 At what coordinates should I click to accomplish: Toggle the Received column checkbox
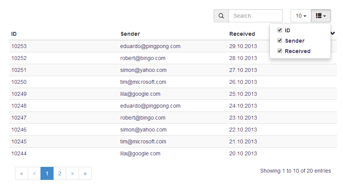tap(280, 51)
